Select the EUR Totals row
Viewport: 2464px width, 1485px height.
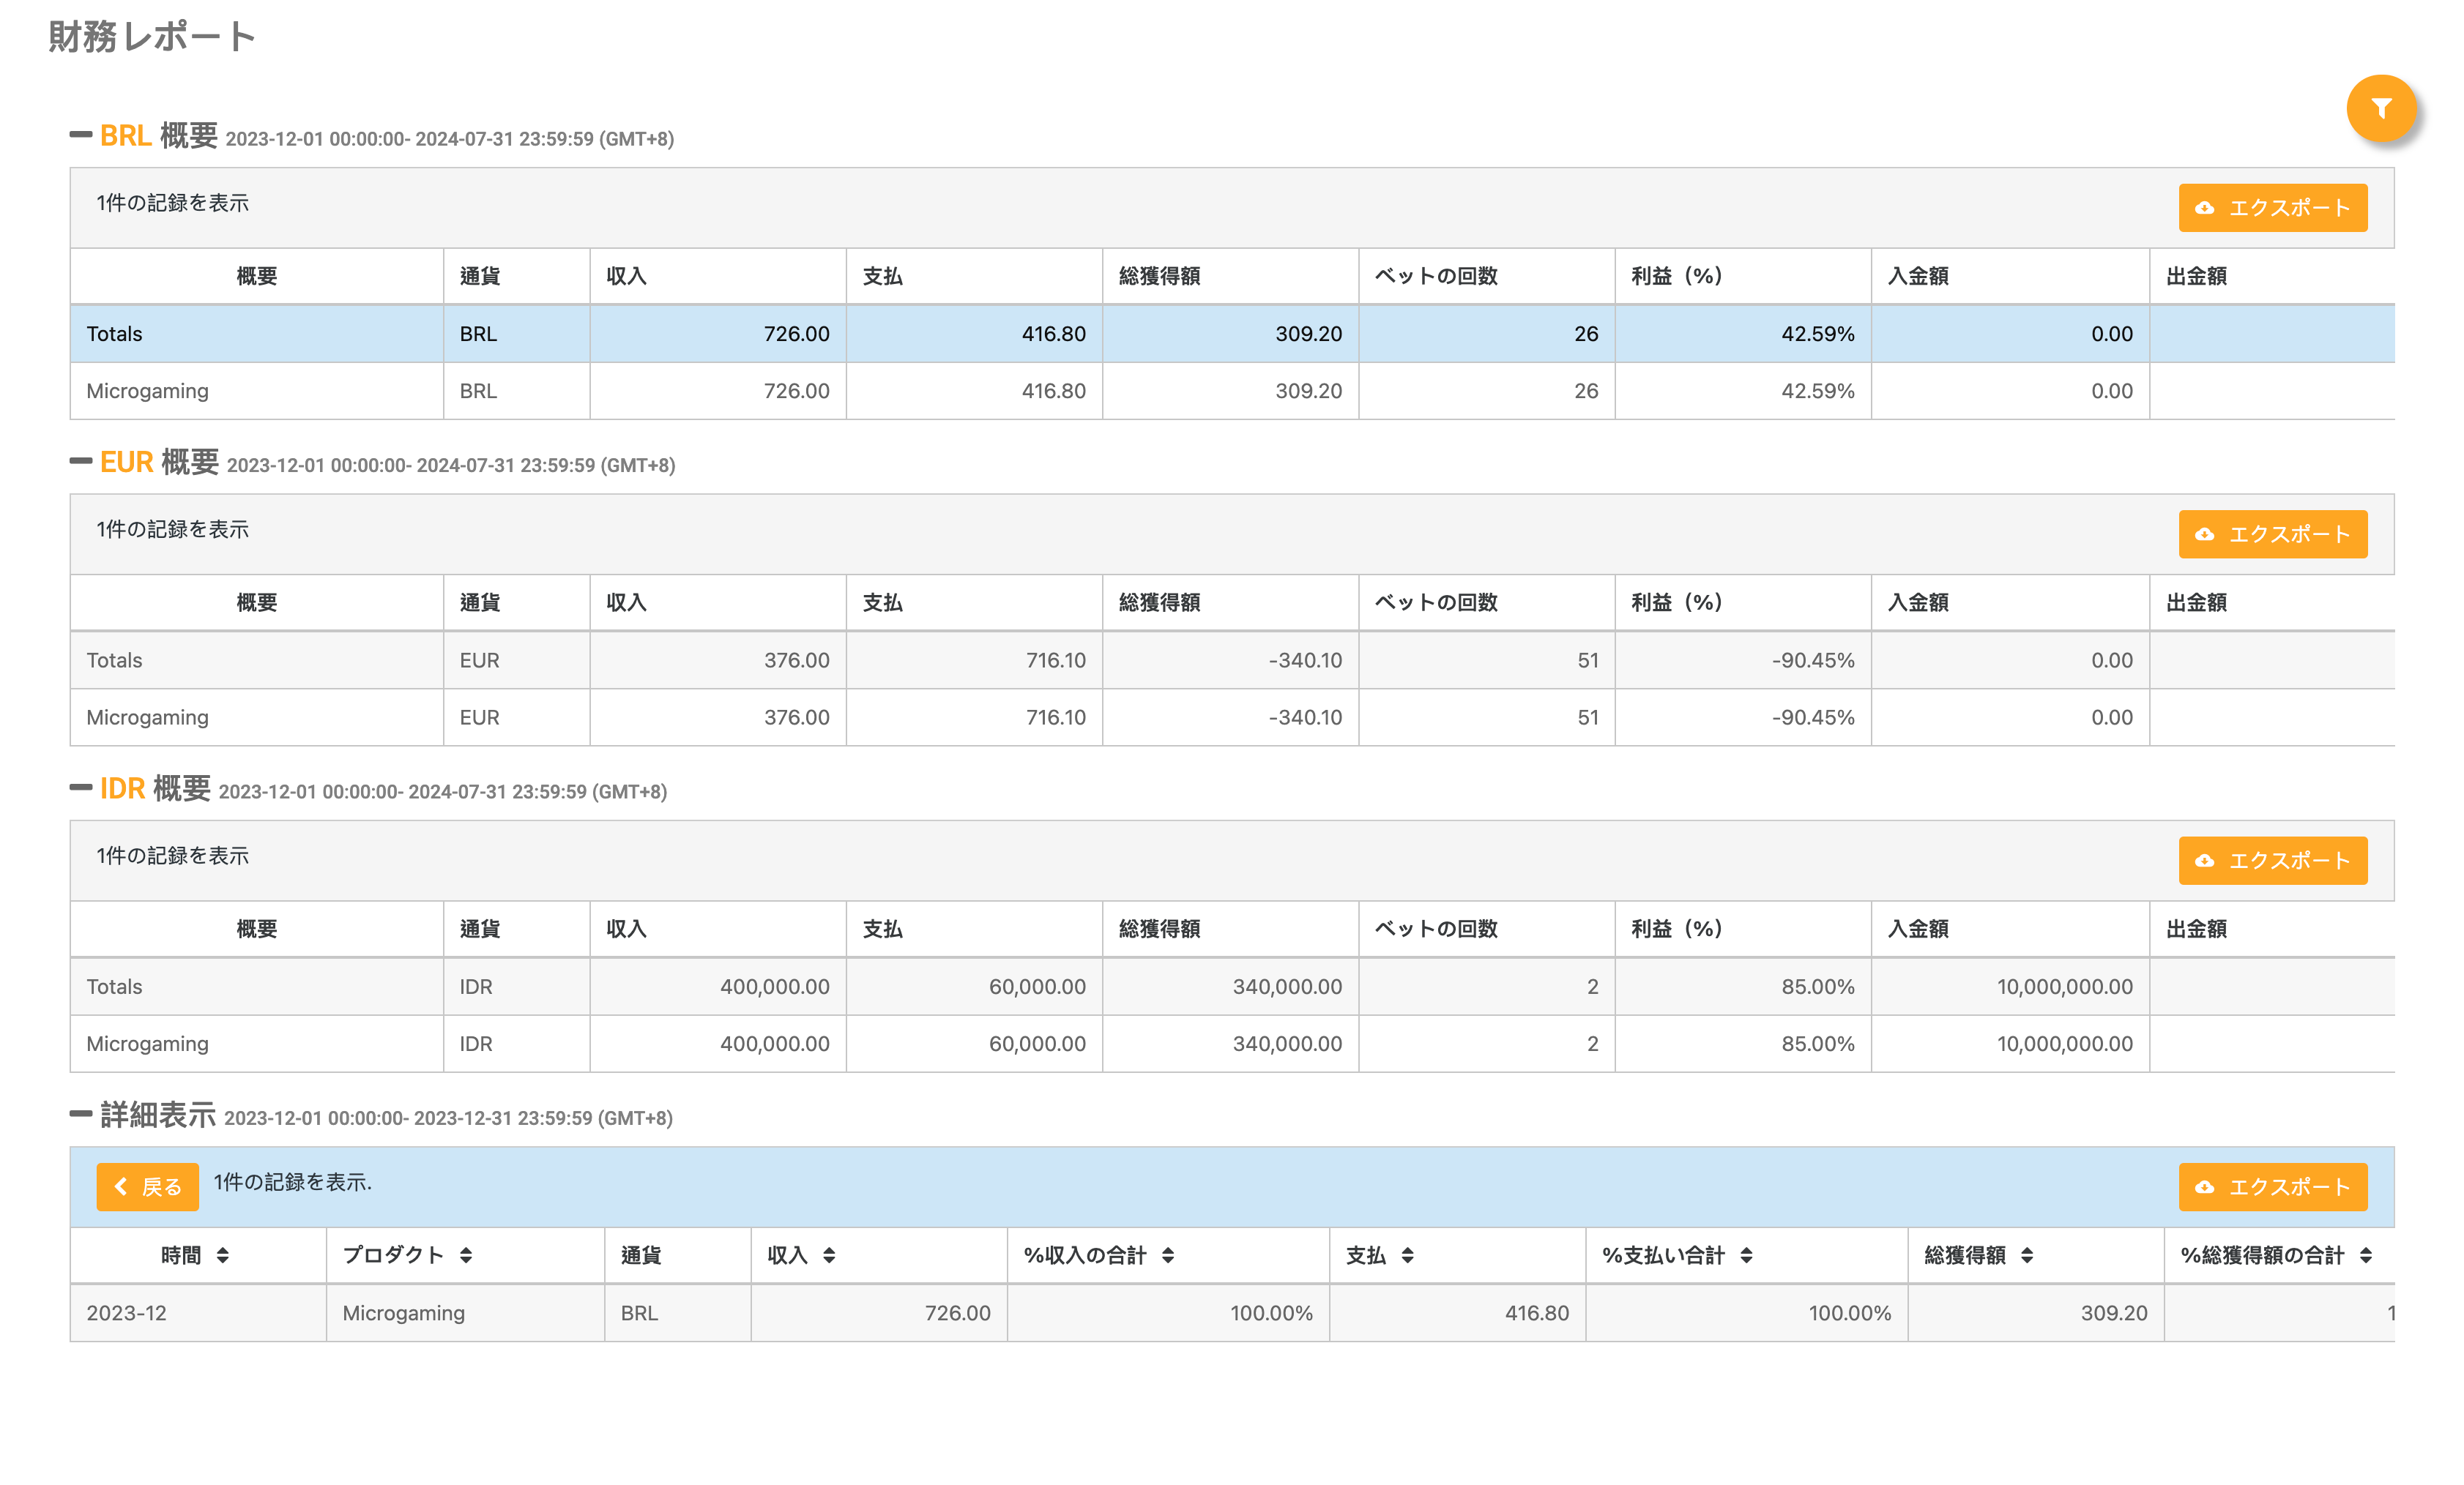tap(114, 661)
